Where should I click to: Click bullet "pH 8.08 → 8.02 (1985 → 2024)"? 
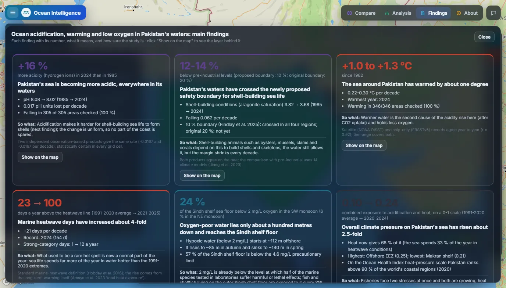[55, 100]
